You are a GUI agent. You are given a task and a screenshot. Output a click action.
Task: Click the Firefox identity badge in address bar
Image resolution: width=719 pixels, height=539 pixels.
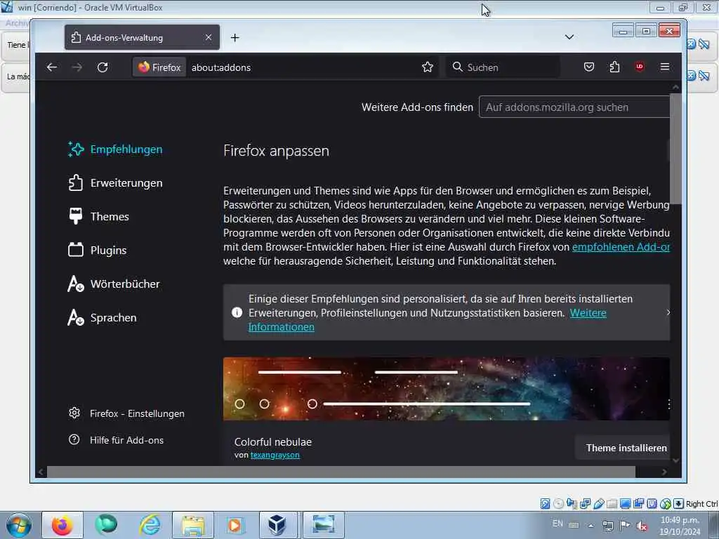(159, 67)
